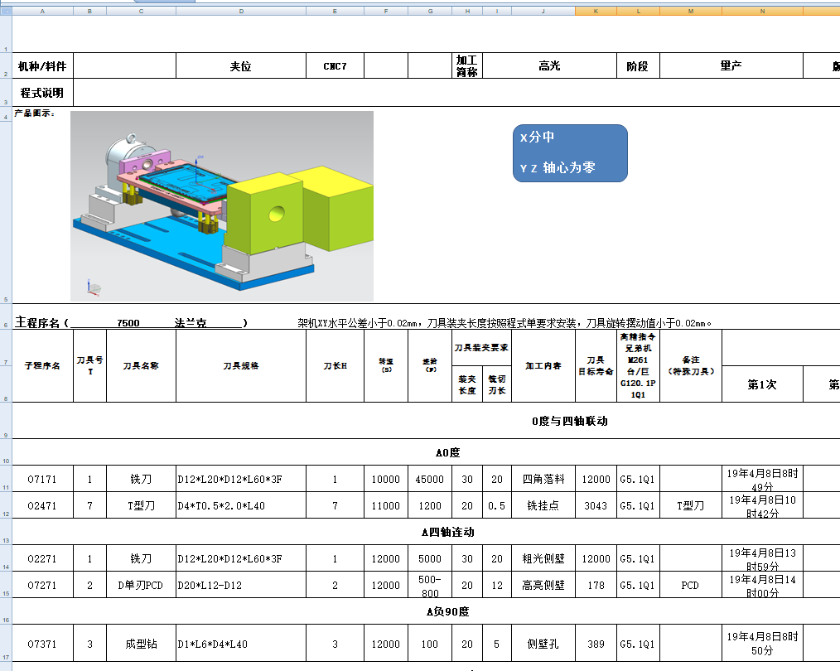Click the D20*L12-D12 tool spec cell
Screen dimensions: 840x671
241,585
